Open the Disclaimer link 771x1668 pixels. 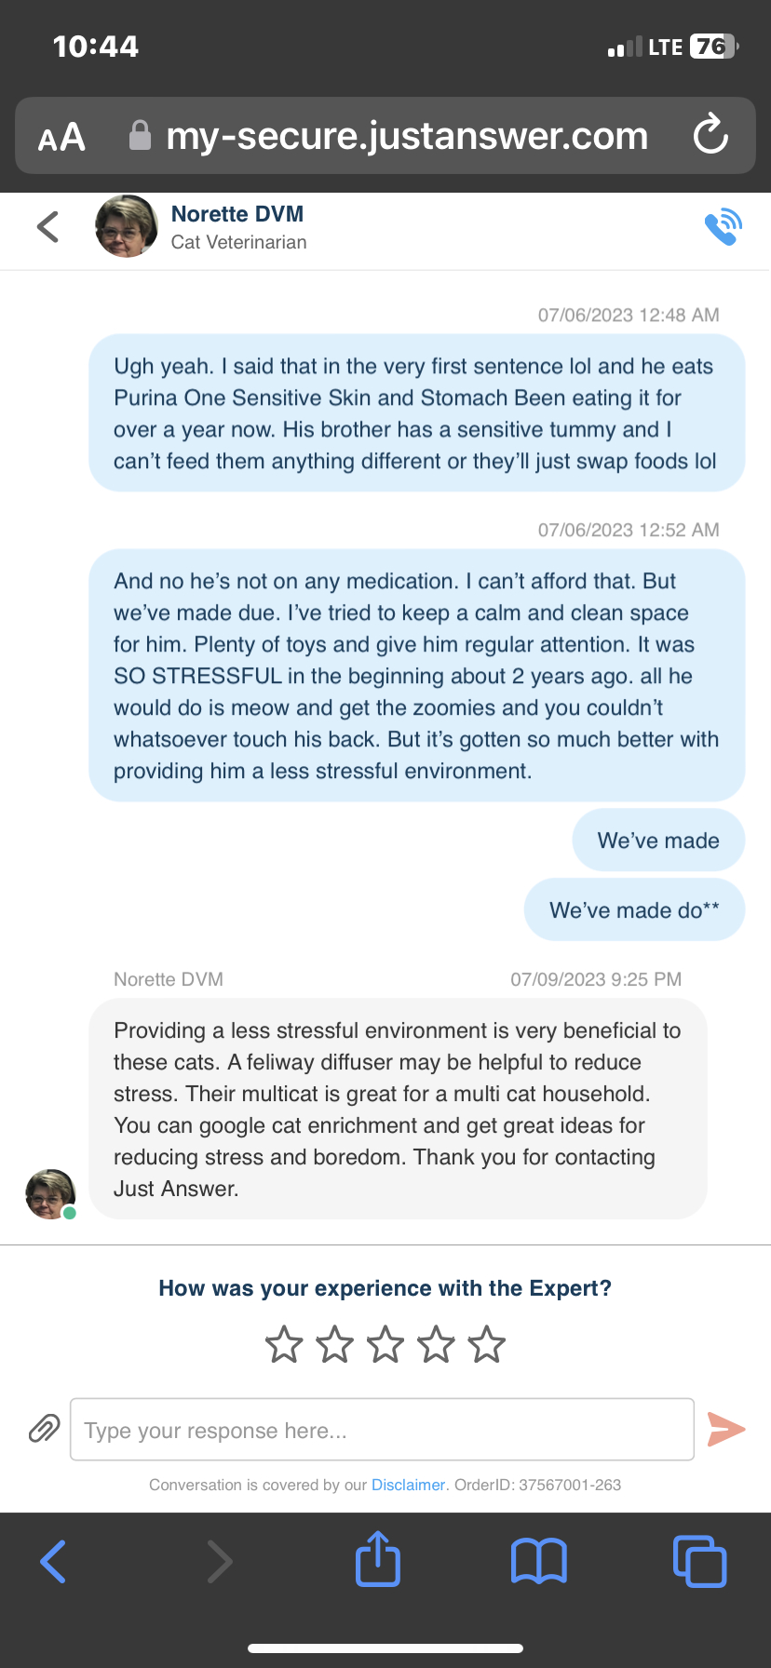(x=408, y=1485)
